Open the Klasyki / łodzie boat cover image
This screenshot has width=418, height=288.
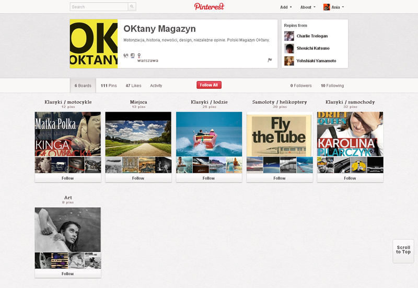pyautogui.click(x=209, y=134)
